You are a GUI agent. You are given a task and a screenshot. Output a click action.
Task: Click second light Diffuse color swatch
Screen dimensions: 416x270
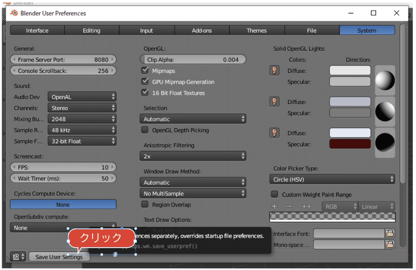point(350,101)
